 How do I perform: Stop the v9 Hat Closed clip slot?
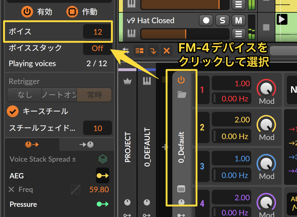266,27
